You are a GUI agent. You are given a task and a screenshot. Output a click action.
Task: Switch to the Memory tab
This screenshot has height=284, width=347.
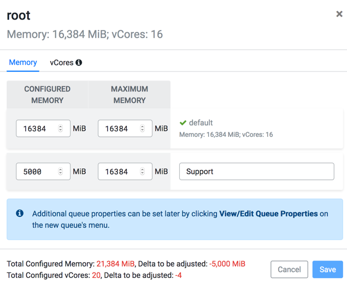click(x=23, y=63)
